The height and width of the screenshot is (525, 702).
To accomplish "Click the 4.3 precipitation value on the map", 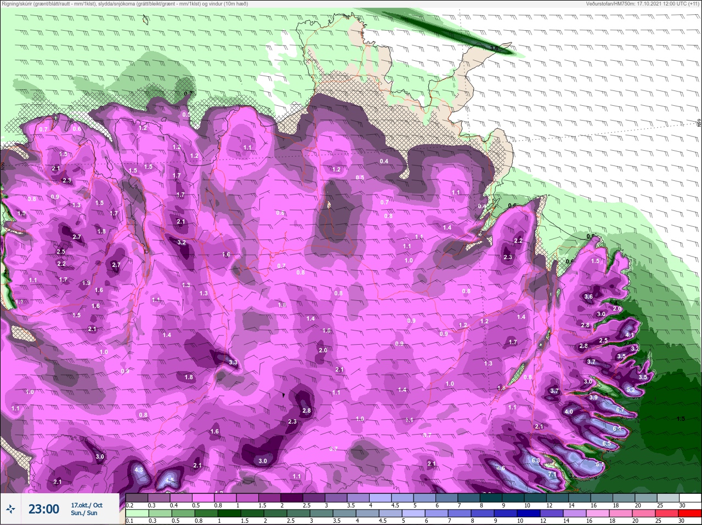I will (139, 470).
